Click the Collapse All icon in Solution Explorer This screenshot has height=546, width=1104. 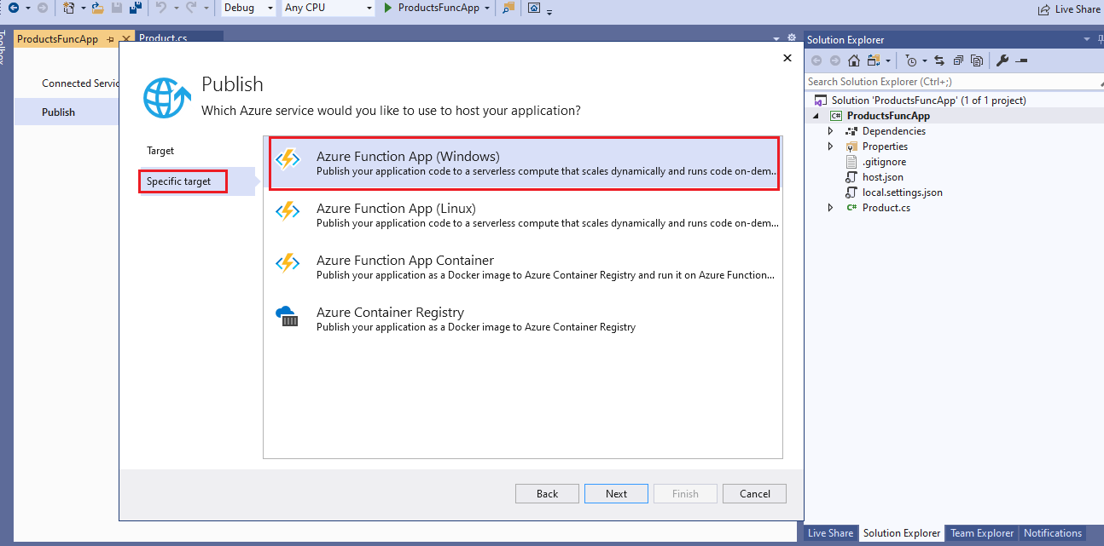(x=958, y=60)
